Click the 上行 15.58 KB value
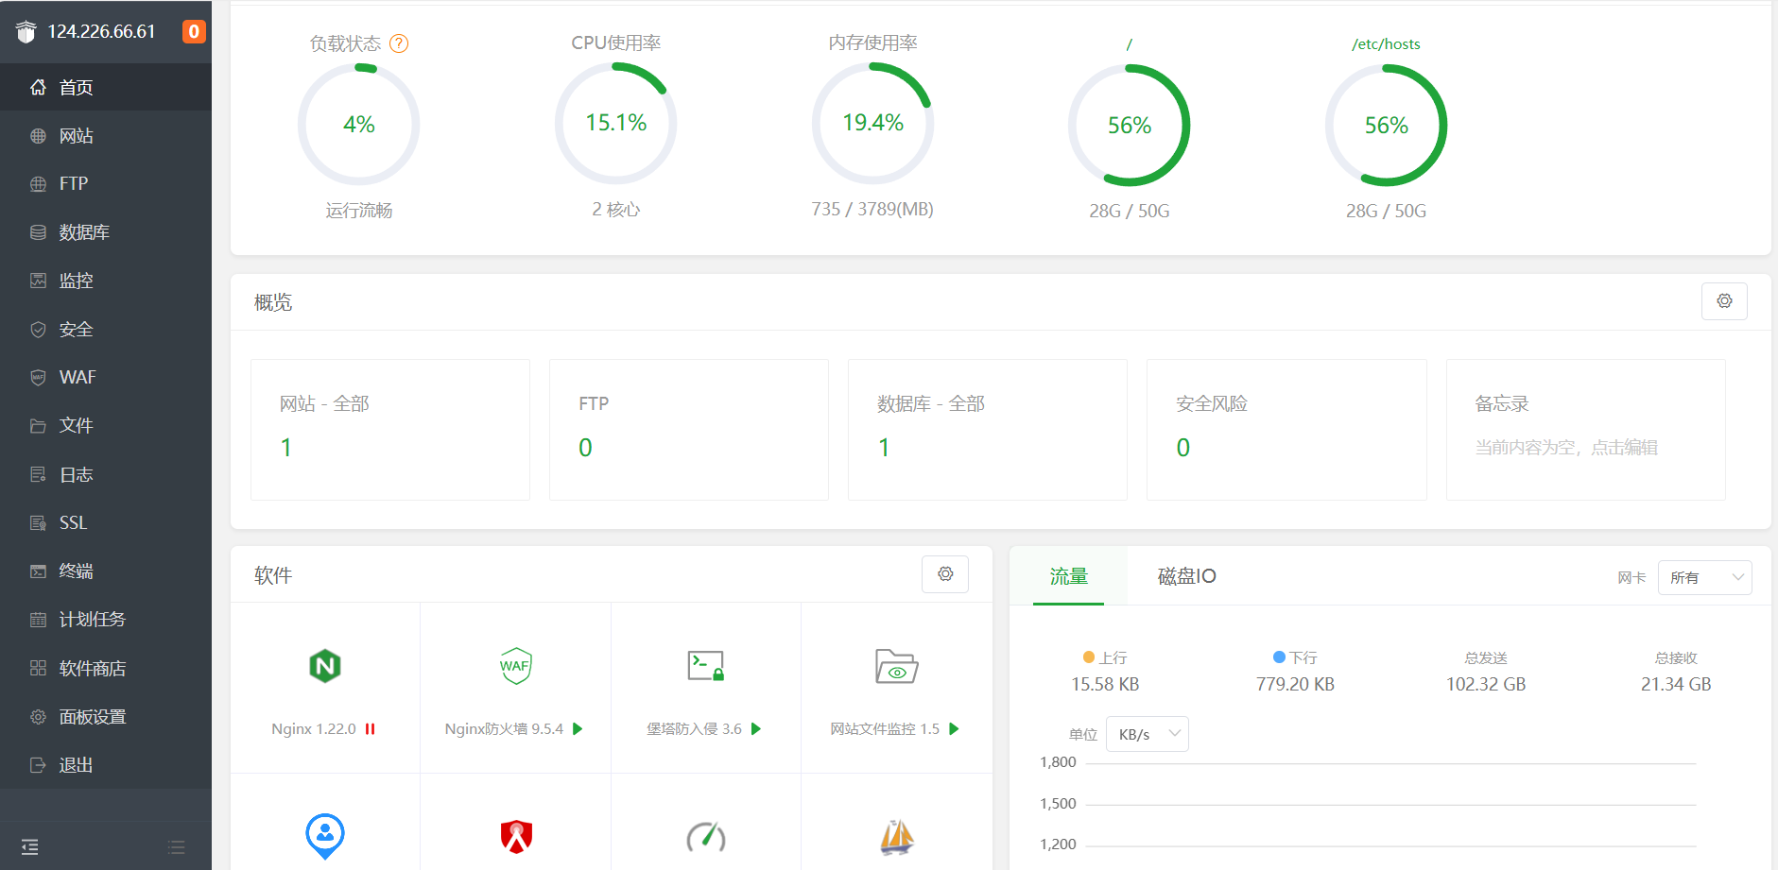Screen dimensions: 1778x870 pyautogui.click(x=1105, y=684)
